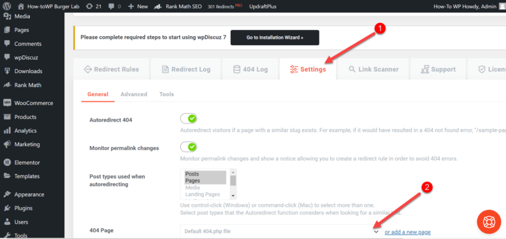Viewport: 506px width, 239px height.
Task: Switch to the Redirect Rules tab
Action: pyautogui.click(x=112, y=69)
